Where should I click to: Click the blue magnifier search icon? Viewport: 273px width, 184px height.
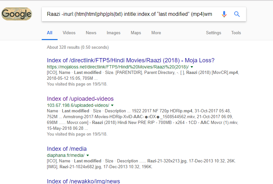pos(237,14)
